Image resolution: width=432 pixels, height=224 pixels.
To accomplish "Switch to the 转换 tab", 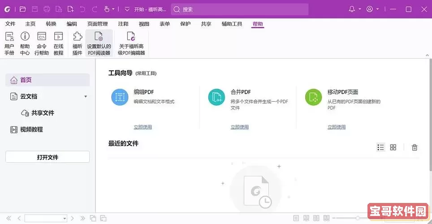I will tap(51, 24).
